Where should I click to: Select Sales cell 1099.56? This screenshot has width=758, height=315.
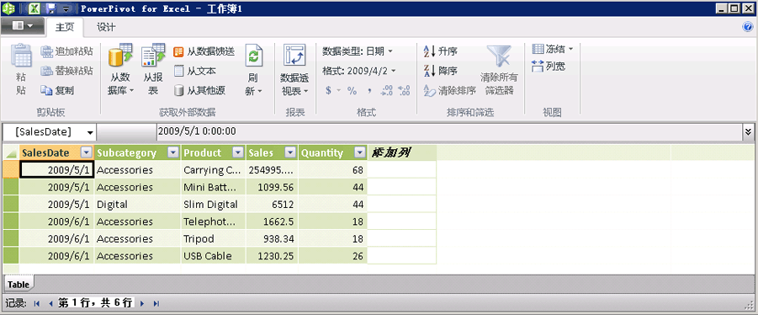(x=273, y=187)
